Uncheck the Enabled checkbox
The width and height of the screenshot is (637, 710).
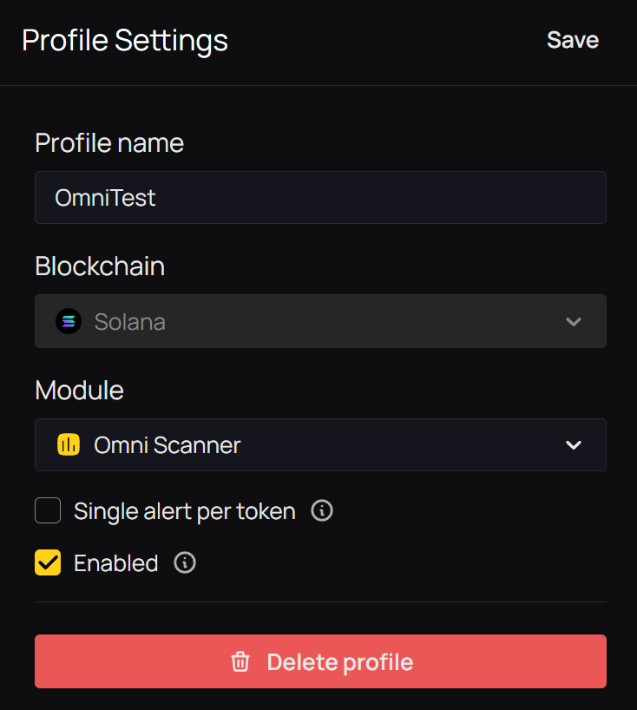(x=48, y=562)
